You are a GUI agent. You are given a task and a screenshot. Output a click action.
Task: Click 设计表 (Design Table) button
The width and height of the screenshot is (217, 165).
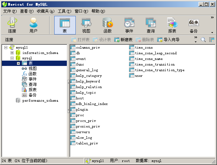tap(102, 40)
